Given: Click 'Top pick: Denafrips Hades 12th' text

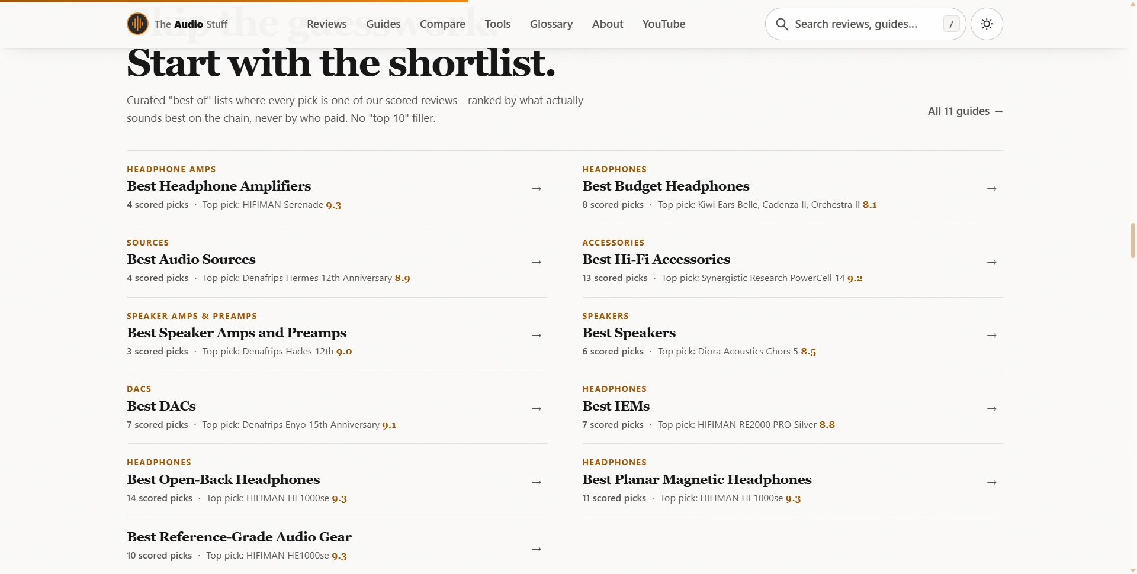Looking at the screenshot, I should pyautogui.click(x=268, y=351).
